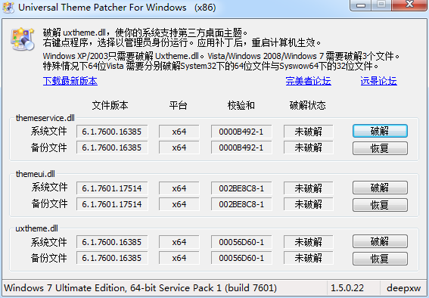
Task: Patch themeui.dll with its 破解 button
Action: click(x=380, y=188)
